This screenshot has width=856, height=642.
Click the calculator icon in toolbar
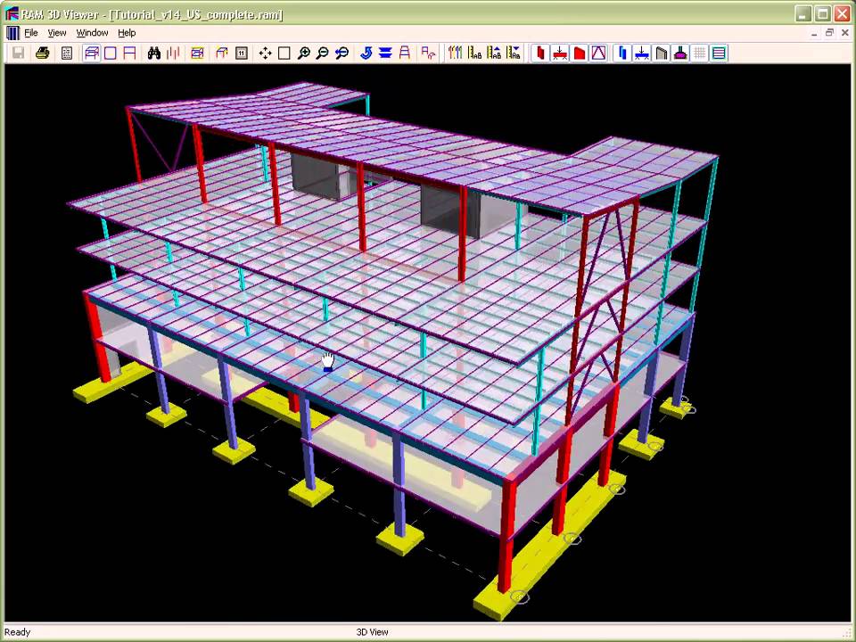click(x=66, y=53)
